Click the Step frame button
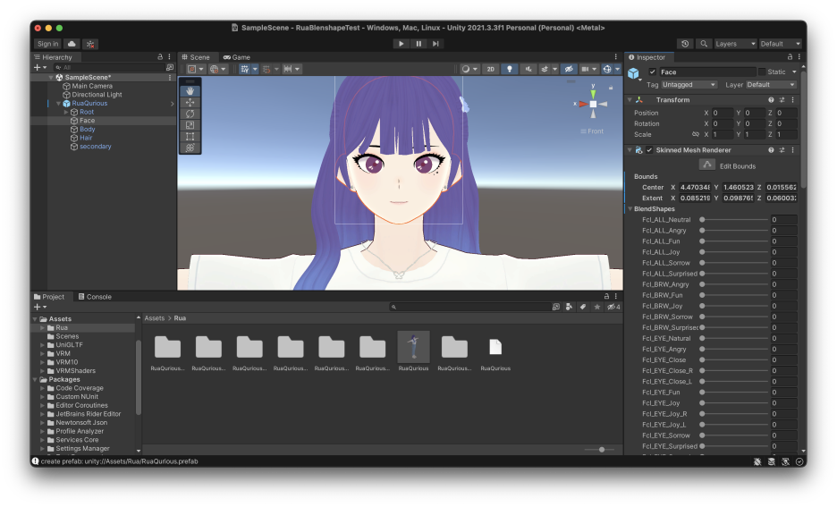This screenshot has width=837, height=507. 435,44
